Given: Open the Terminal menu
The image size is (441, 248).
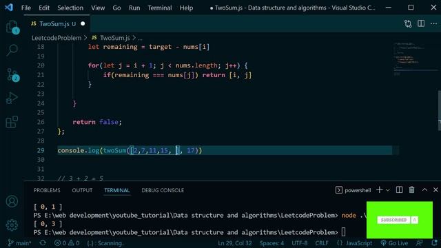Looking at the screenshot, I should (160, 8).
